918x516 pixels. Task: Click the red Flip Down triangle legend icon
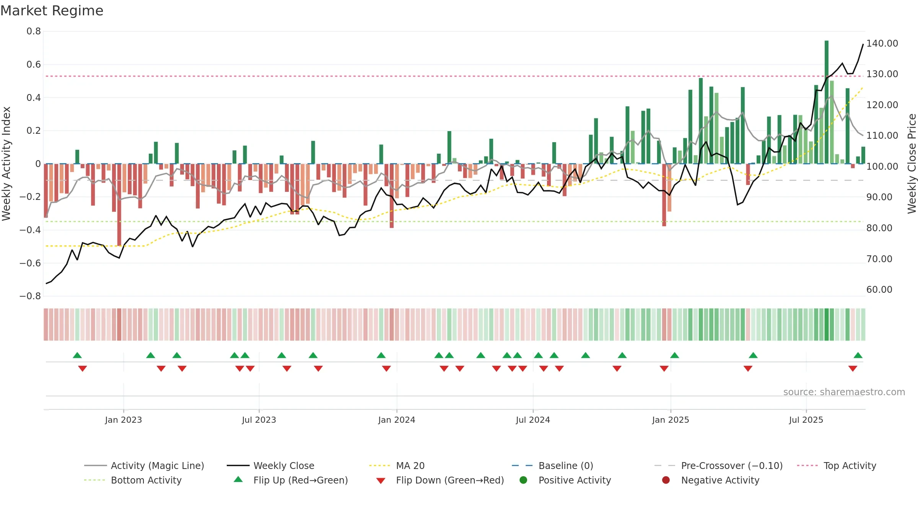click(x=381, y=481)
